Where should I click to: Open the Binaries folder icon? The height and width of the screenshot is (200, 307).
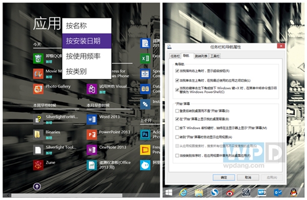pyautogui.click(x=38, y=135)
